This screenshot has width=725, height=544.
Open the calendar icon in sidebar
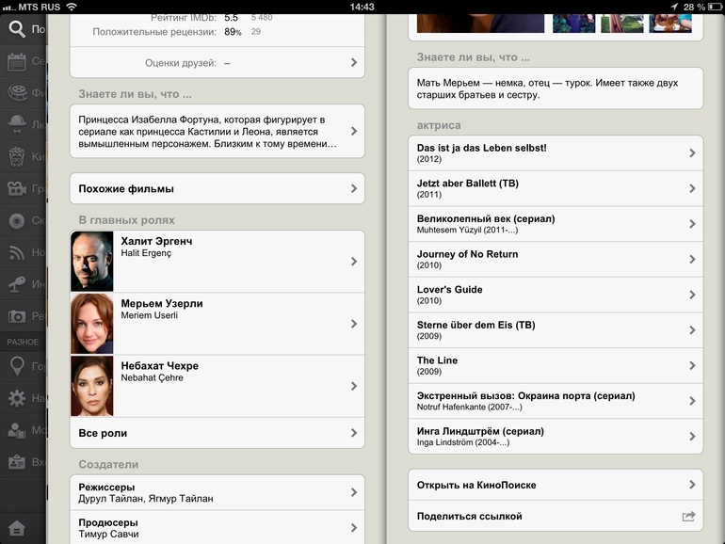click(x=16, y=62)
